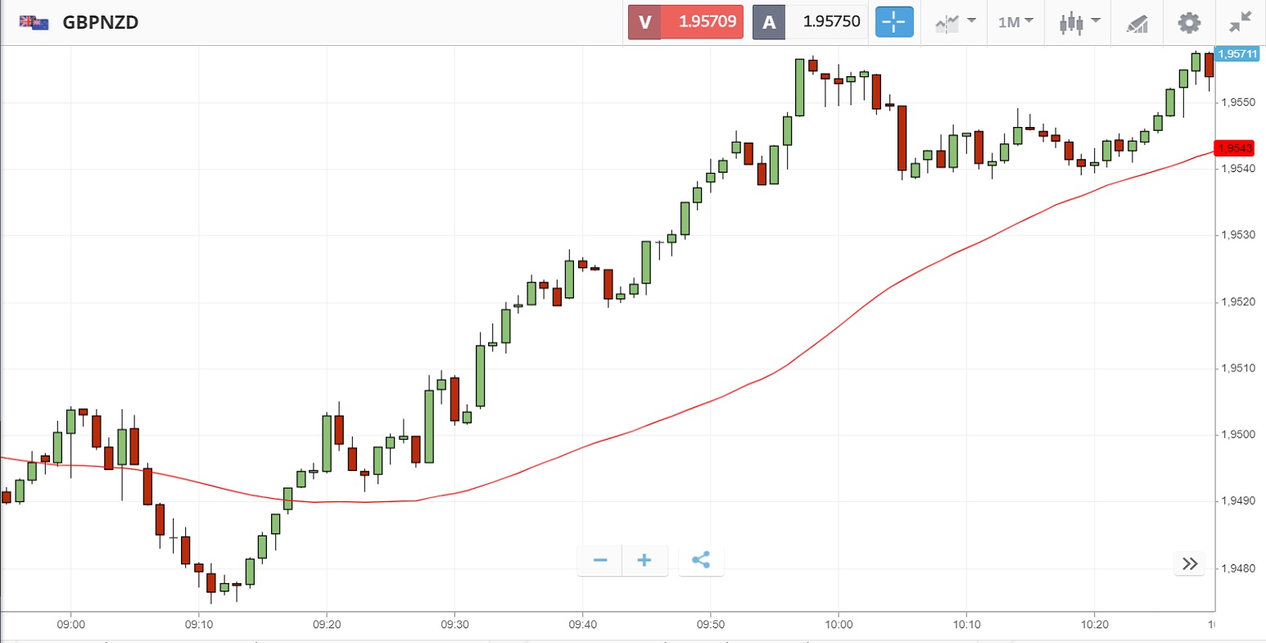Screen dimensions: 1266x643
Task: Select the drawing tools pencil icon
Action: (1137, 23)
